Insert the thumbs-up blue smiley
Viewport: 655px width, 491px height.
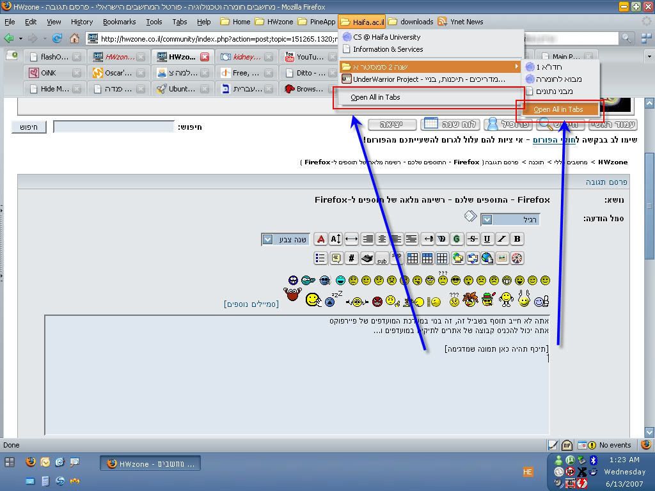tap(541, 300)
